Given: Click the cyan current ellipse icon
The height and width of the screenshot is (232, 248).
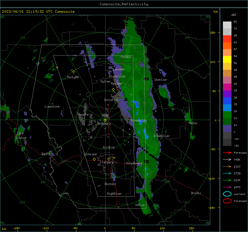Looking at the screenshot, I should pyautogui.click(x=227, y=194).
